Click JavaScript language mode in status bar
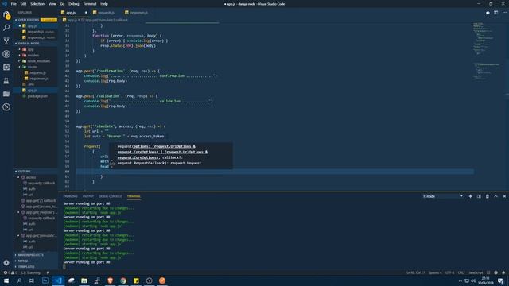 tap(476, 272)
